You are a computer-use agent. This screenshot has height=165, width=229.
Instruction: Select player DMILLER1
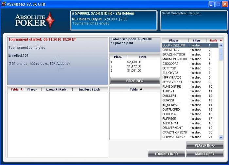[190, 96]
